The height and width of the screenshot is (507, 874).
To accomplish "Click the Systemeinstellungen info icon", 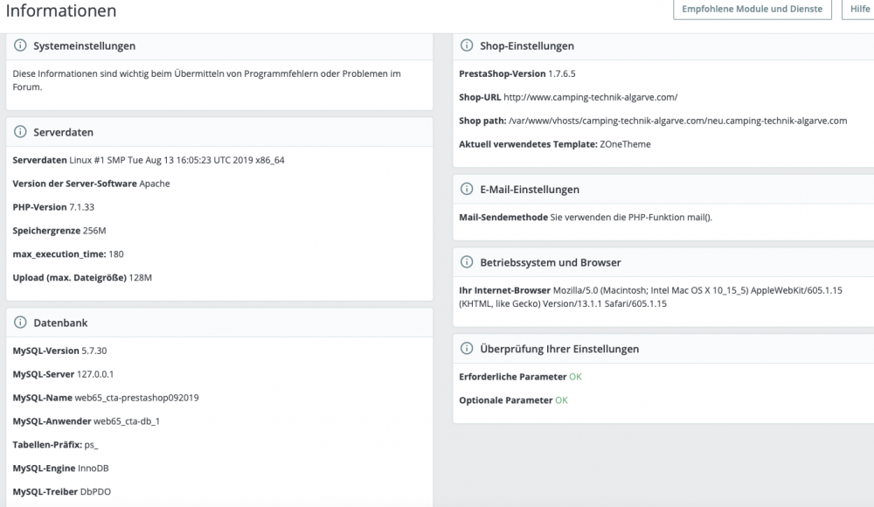I will (x=20, y=45).
